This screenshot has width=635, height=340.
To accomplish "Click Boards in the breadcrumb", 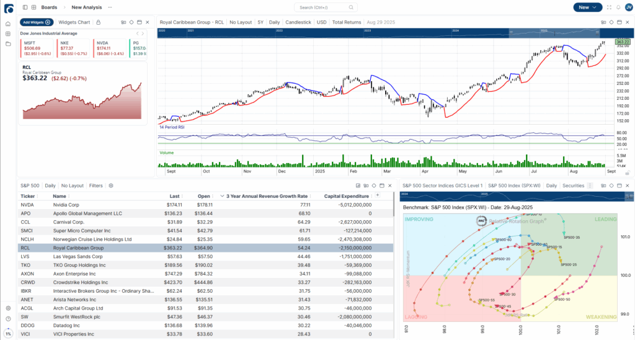I will 50,7.
